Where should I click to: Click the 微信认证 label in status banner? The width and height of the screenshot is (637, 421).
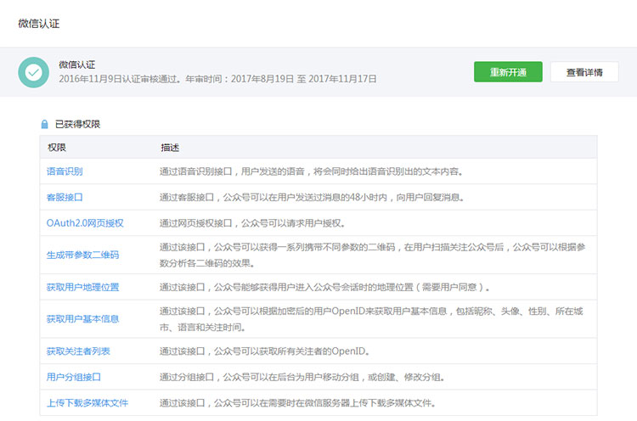pos(76,65)
